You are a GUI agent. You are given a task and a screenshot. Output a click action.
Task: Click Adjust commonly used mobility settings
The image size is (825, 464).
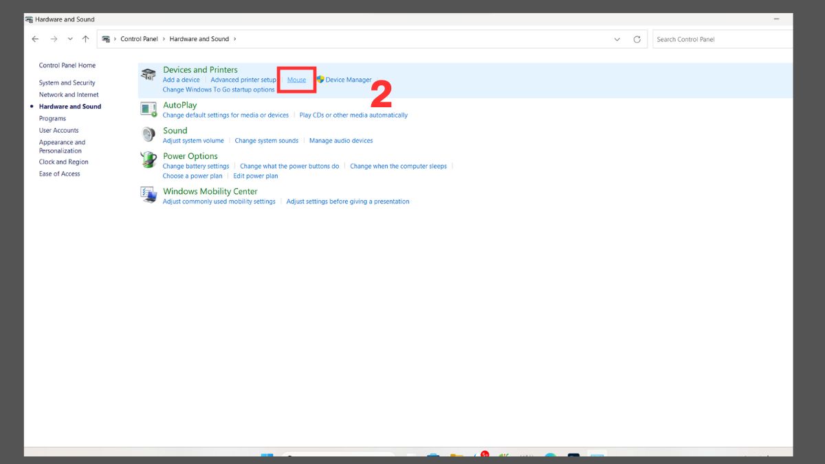[219, 201]
